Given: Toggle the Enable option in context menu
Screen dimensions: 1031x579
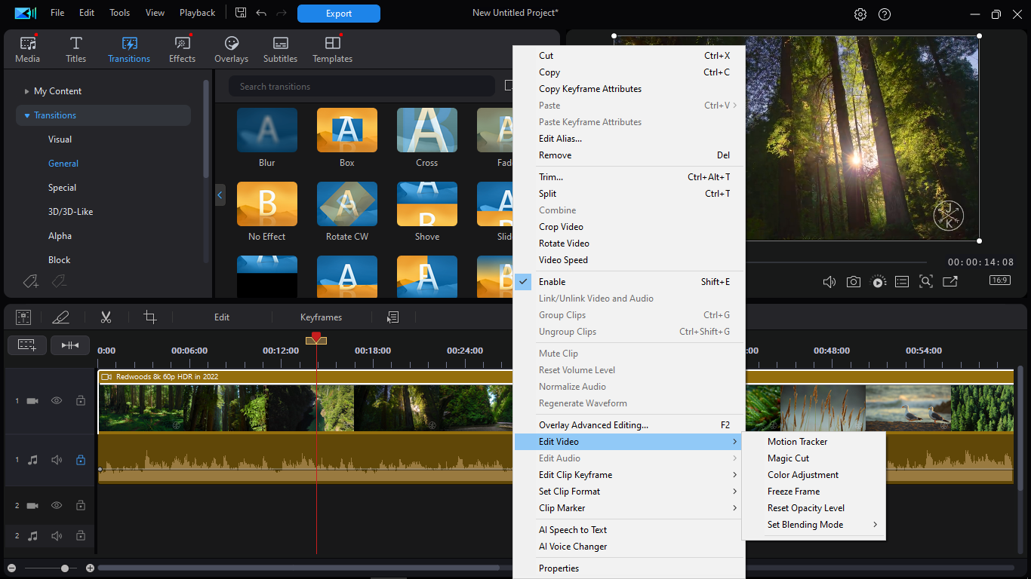Looking at the screenshot, I should [552, 282].
